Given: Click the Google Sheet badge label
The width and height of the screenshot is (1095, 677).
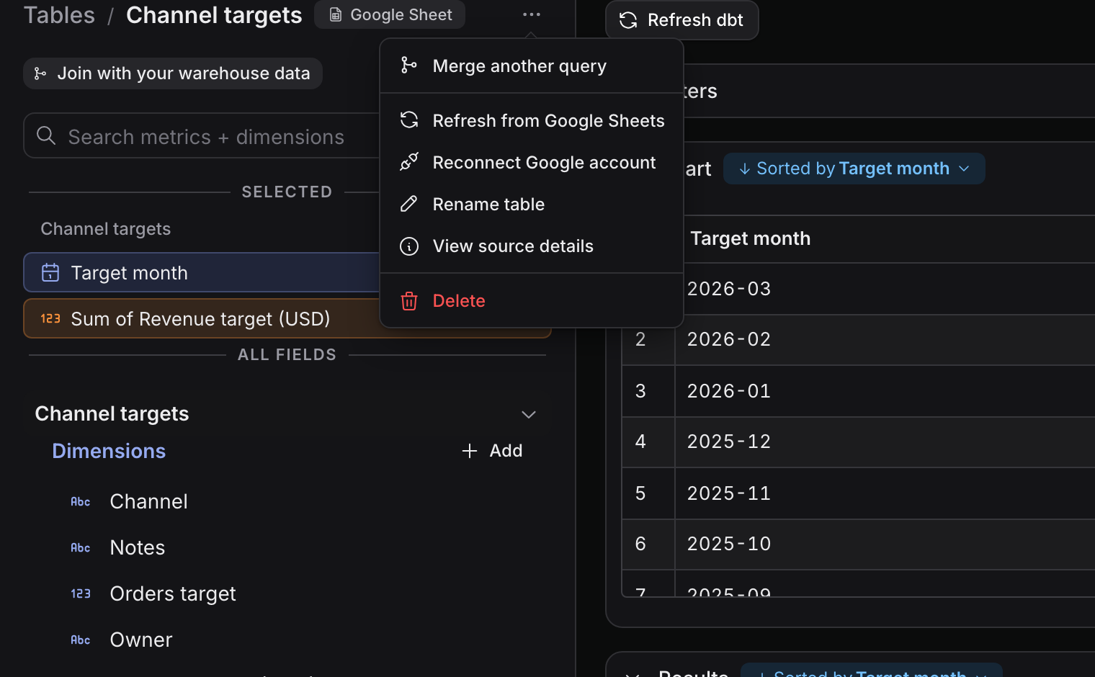Looking at the screenshot, I should coord(401,15).
